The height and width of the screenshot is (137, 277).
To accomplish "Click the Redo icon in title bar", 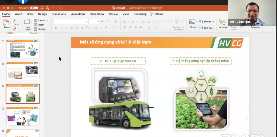I will 61,8.
